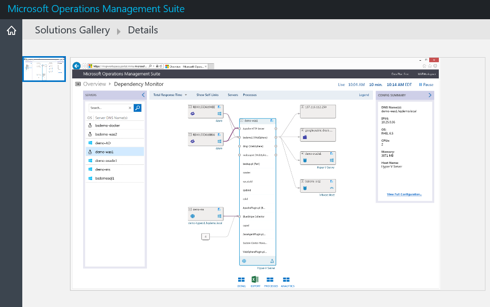Collapse the RD00155D618B66 node
Image resolution: width=490 pixels, height=307 pixels.
(x=190, y=135)
